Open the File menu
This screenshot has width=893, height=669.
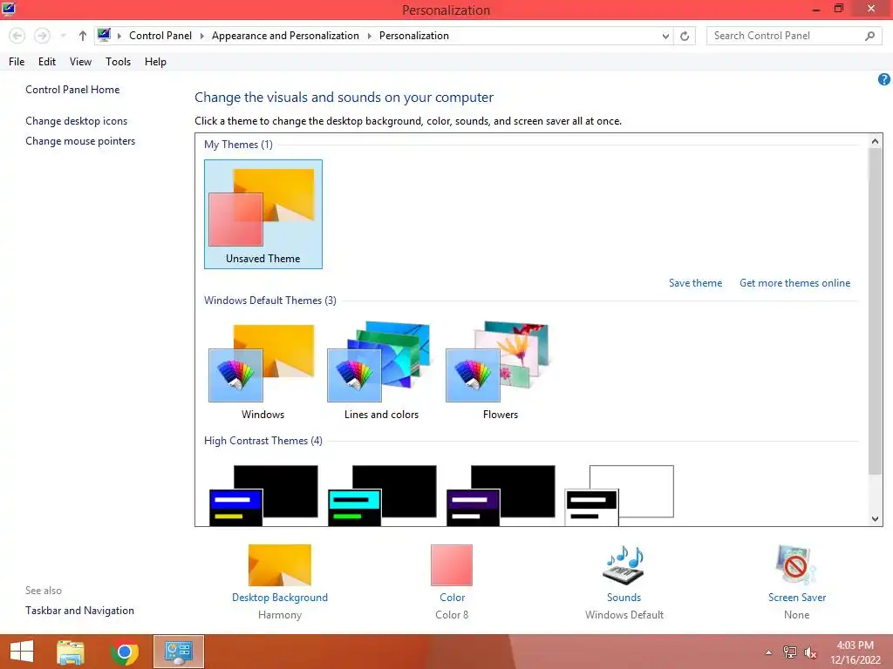[17, 62]
